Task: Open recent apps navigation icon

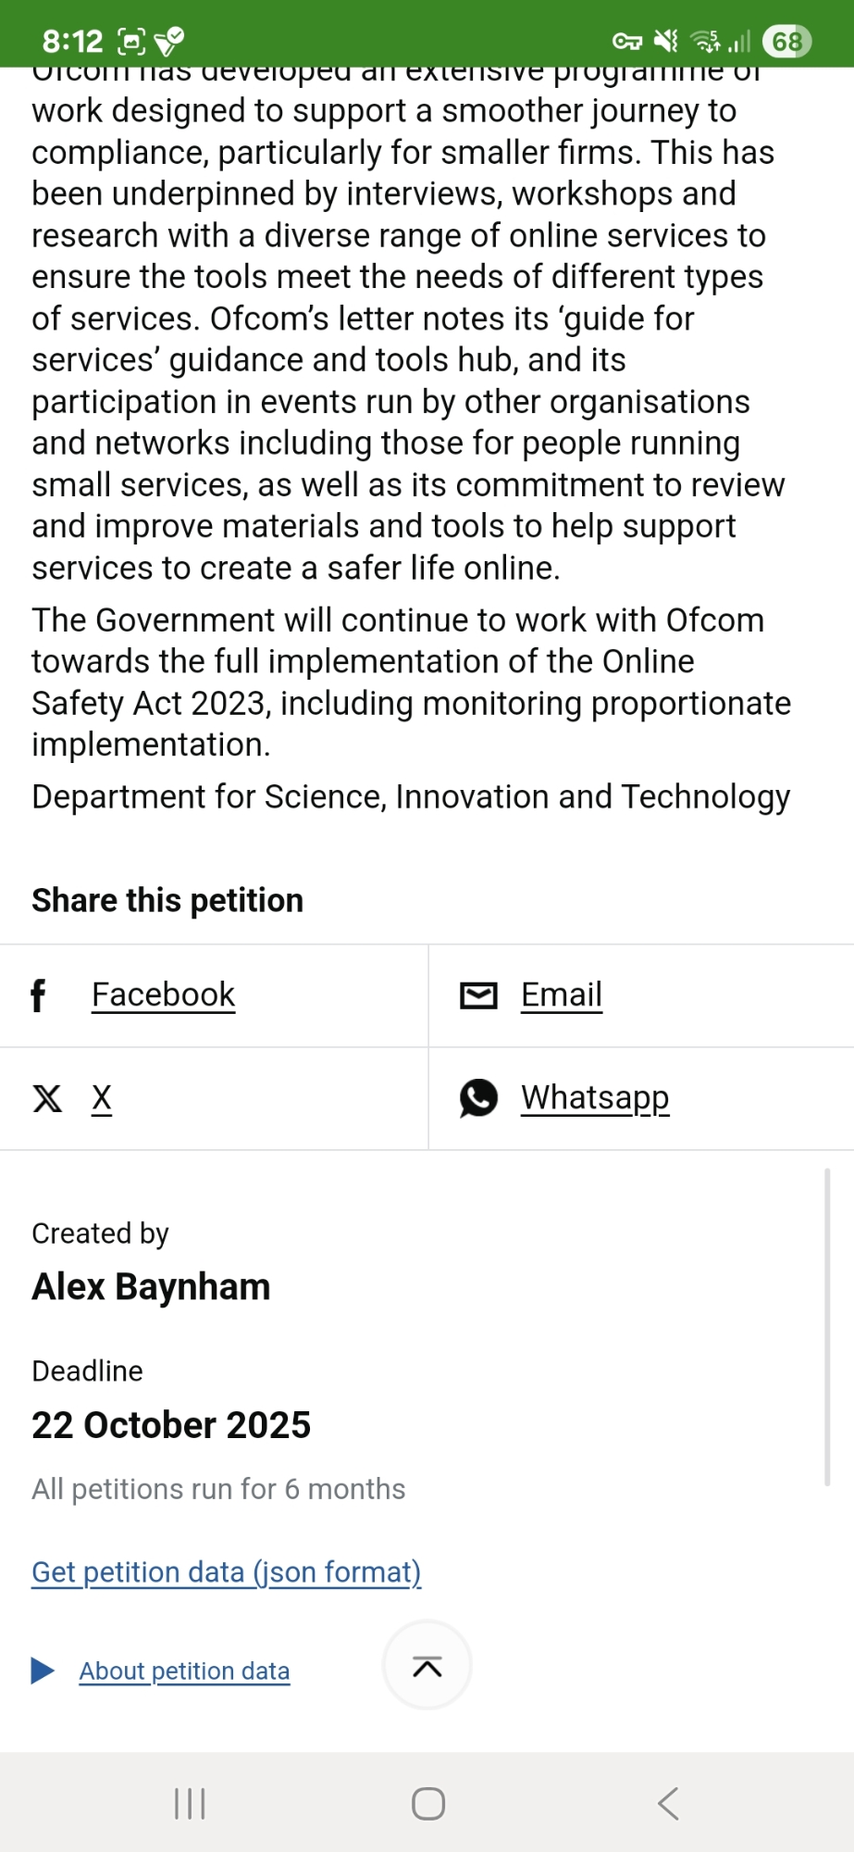Action: point(190,1803)
